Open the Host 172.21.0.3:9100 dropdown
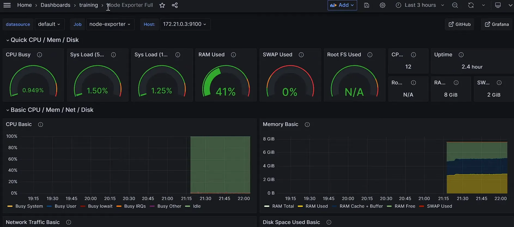This screenshot has height=227, width=514. pyautogui.click(x=185, y=24)
